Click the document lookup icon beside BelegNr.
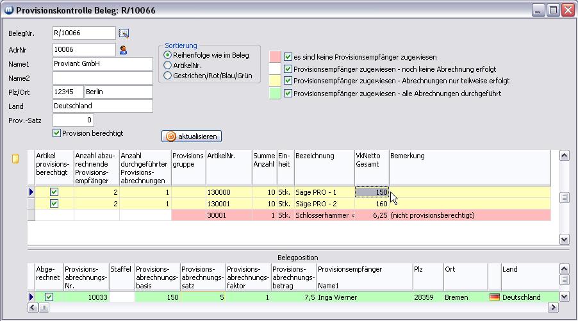The height and width of the screenshot is (321, 578). coord(124,33)
